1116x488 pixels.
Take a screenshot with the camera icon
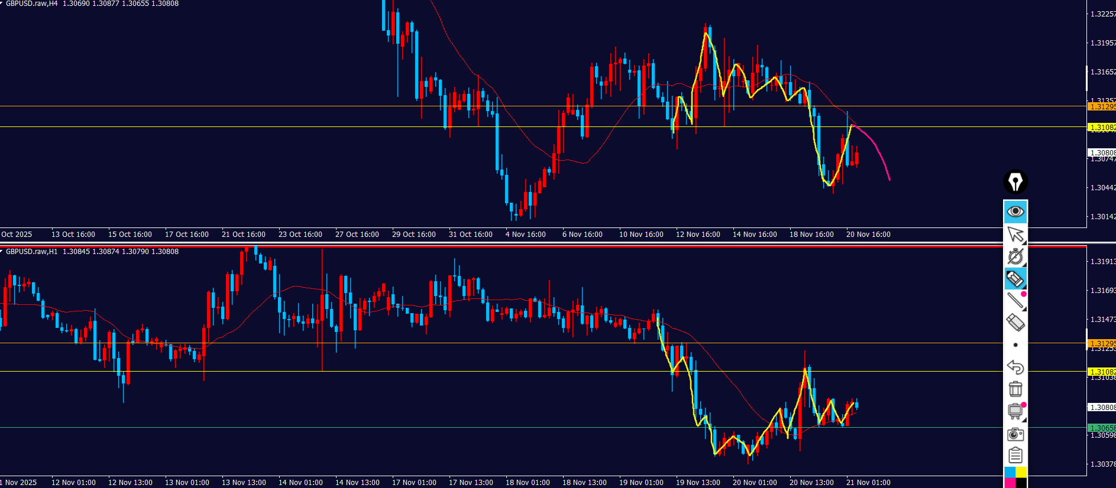point(1015,434)
